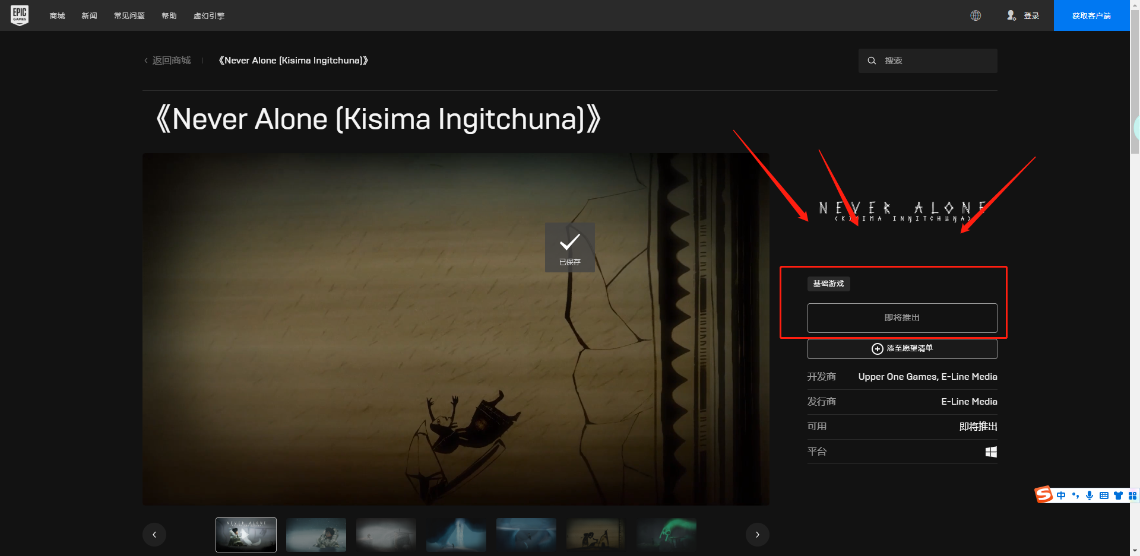Open the IME skin shirt icon
The width and height of the screenshot is (1140, 556).
(1118, 495)
